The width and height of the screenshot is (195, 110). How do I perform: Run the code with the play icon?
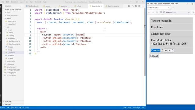pos(129,6)
